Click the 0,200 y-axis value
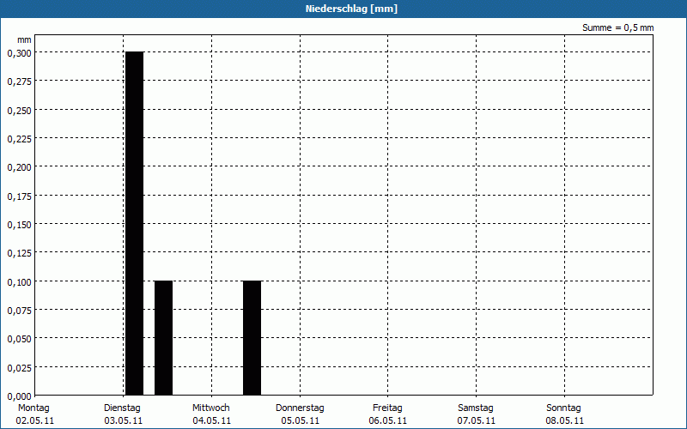This screenshot has width=687, height=429. 19,167
